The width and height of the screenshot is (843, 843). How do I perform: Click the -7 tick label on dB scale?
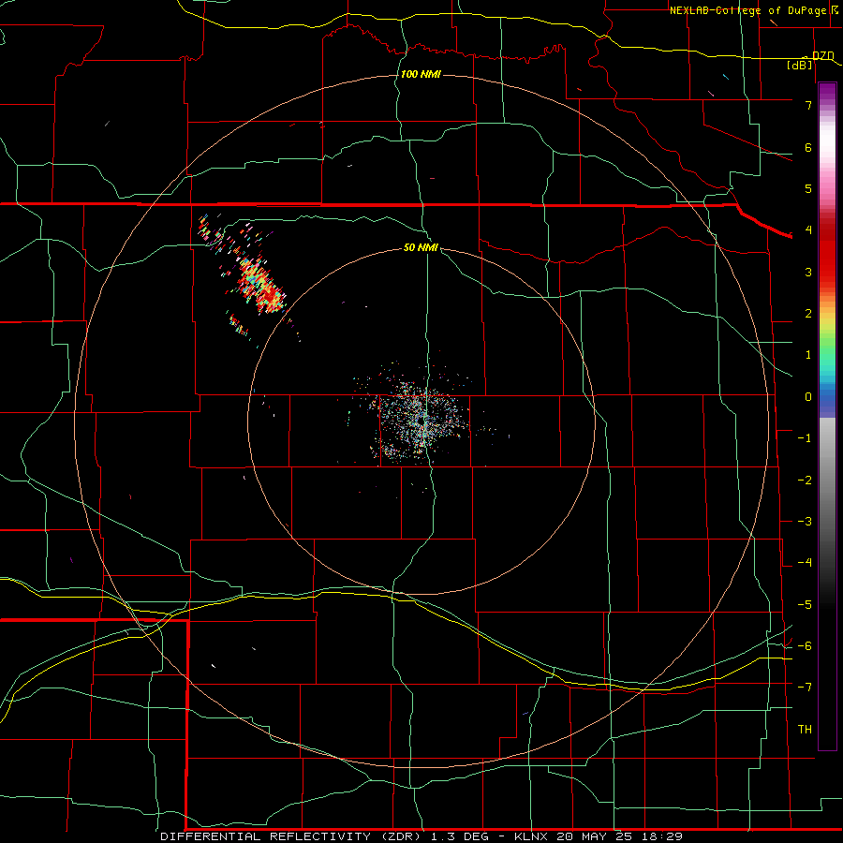coord(805,688)
